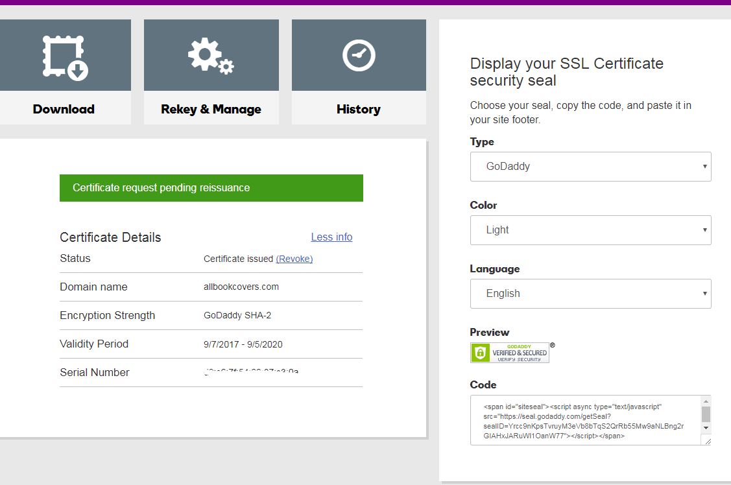Click the Revoke certificate link

294,259
